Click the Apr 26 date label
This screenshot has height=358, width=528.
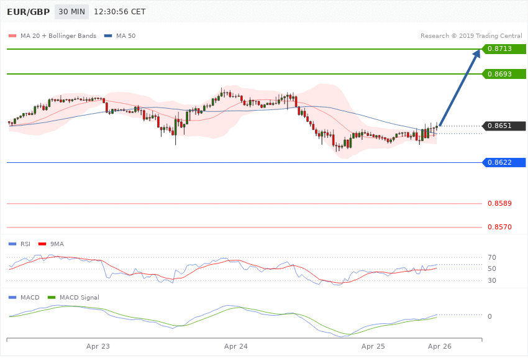(x=439, y=347)
